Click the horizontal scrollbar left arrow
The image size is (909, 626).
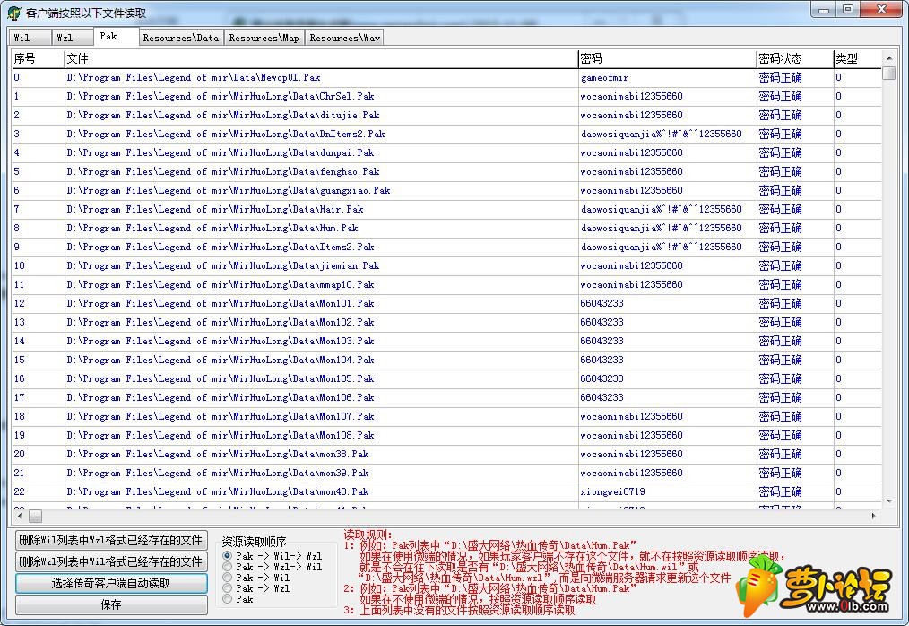(19, 516)
